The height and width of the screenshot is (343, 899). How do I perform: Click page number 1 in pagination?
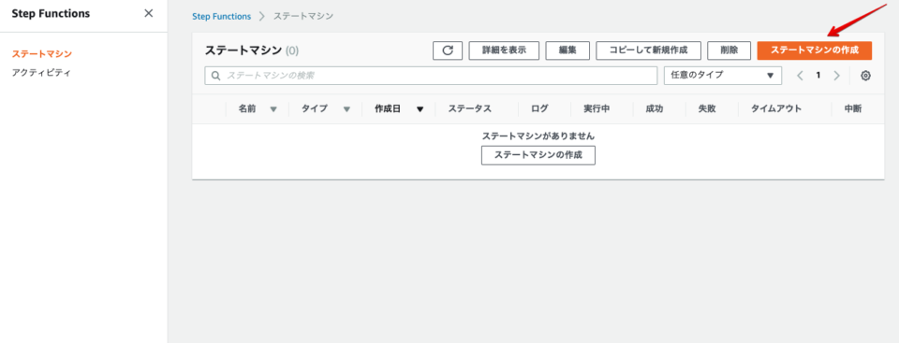(x=818, y=76)
